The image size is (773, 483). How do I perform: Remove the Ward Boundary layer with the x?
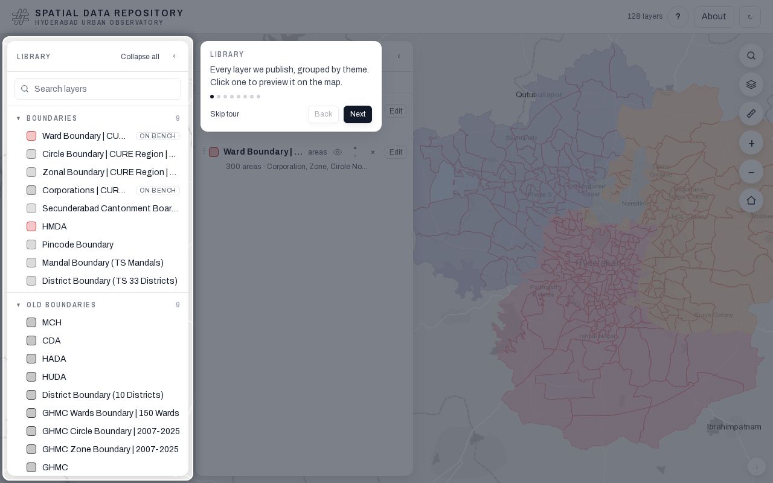tap(373, 152)
